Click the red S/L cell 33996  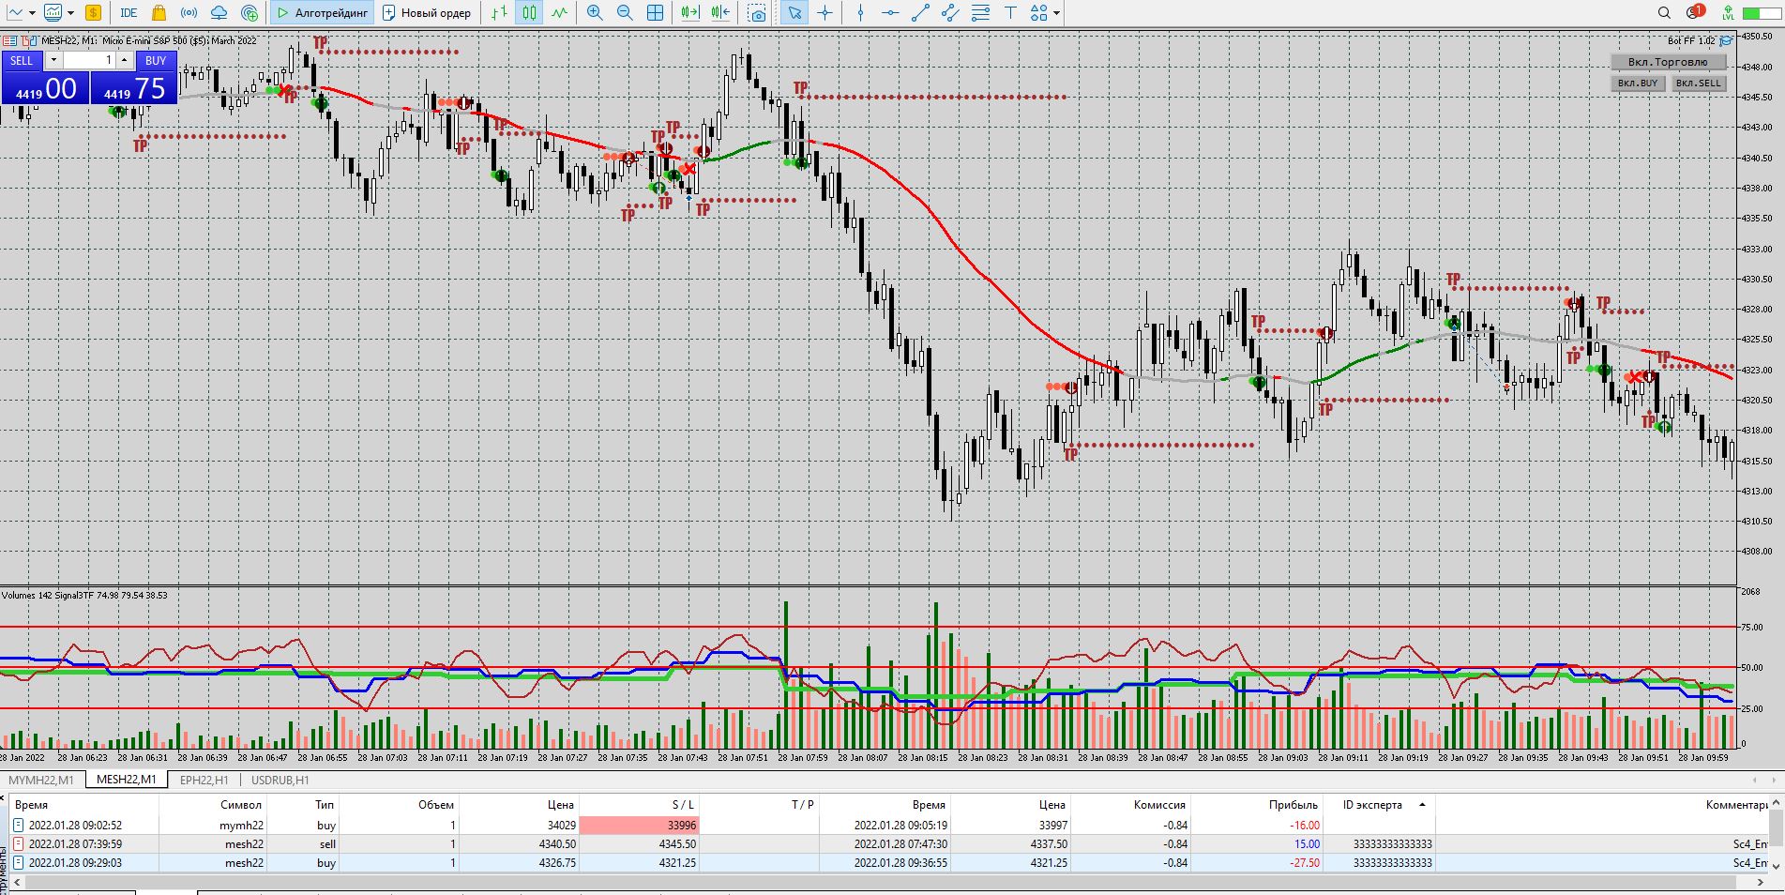coord(639,826)
